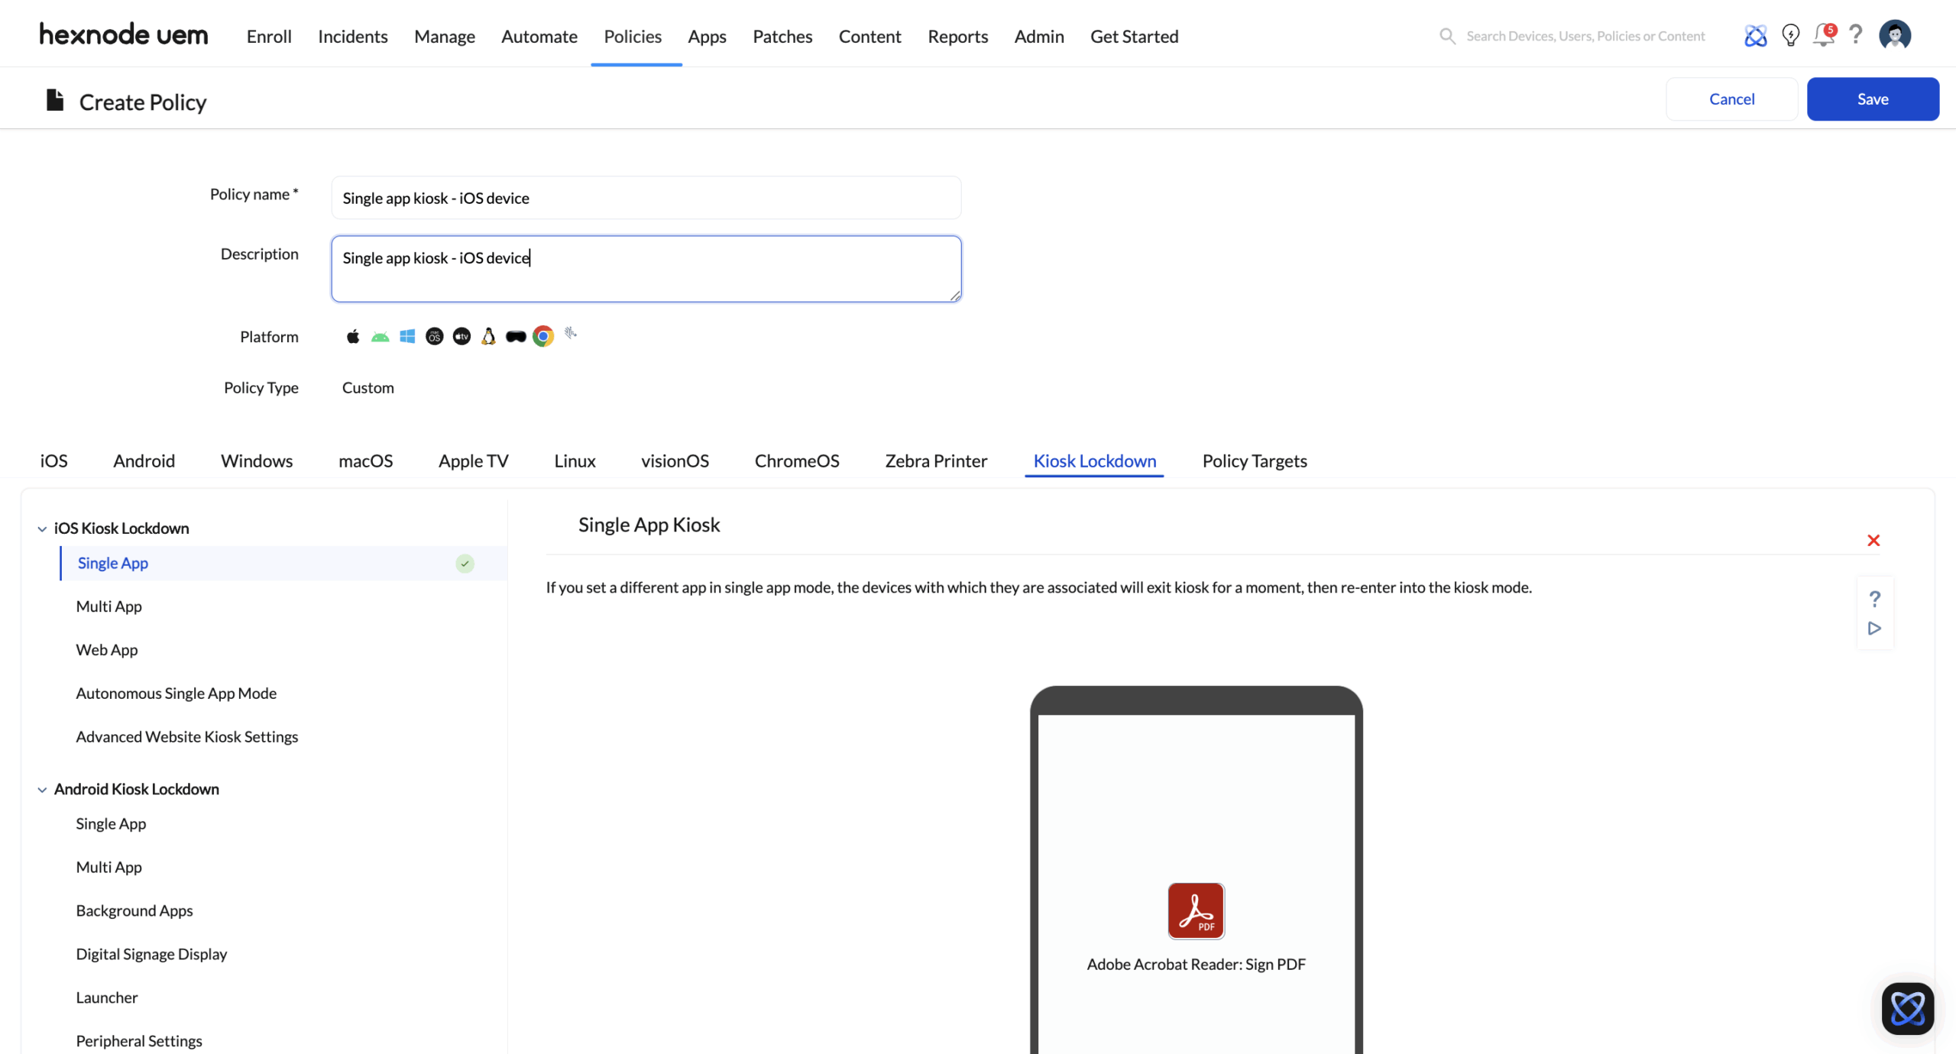Open the lightbulb tips icon
Image resolution: width=1956 pixels, height=1054 pixels.
[x=1790, y=36]
